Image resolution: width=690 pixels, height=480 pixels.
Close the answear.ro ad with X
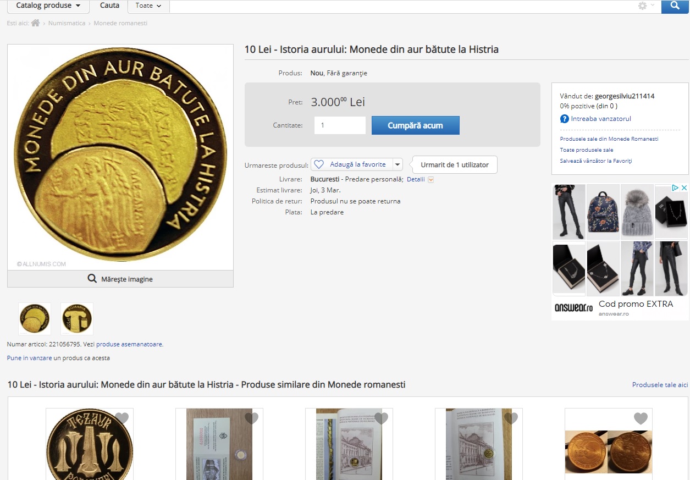[x=684, y=188]
